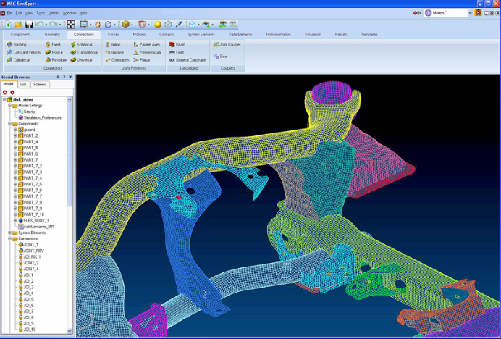Open the undo history dropdown arrow
The image size is (501, 339).
click(x=46, y=25)
